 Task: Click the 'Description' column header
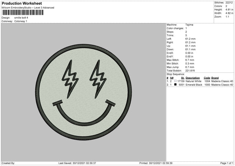point(193,78)
